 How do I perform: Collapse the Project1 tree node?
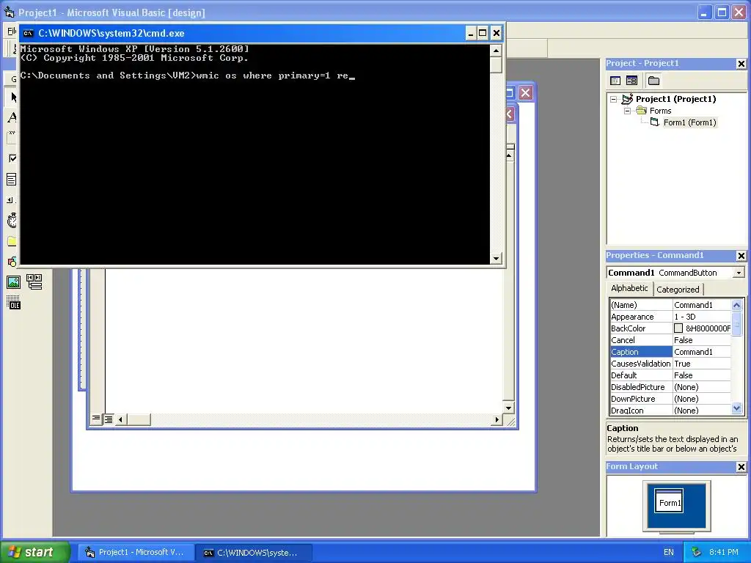(614, 99)
